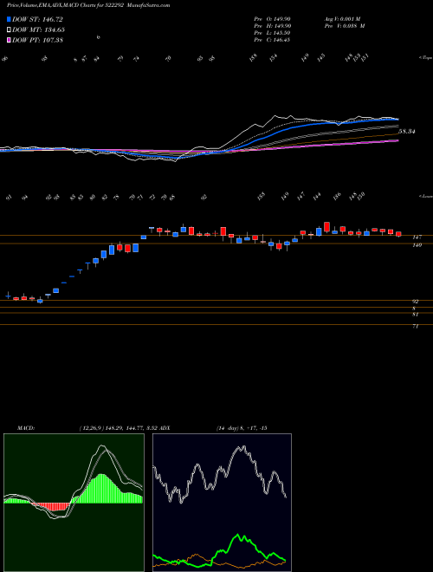
Task: Click the '(12,26,9) 148.29, 144.77, 3.52' MACD values
Action: pos(118,428)
